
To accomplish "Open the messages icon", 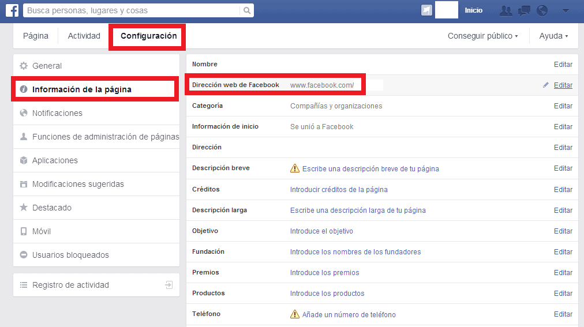I will 524,10.
